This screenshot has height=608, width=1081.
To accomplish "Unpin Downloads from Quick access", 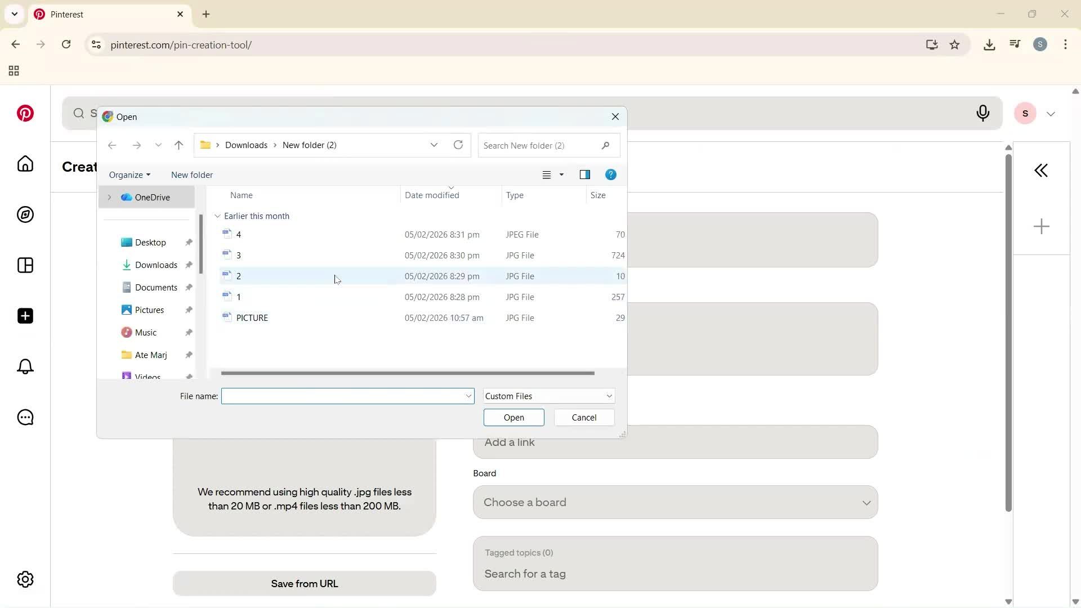I will (x=189, y=265).
